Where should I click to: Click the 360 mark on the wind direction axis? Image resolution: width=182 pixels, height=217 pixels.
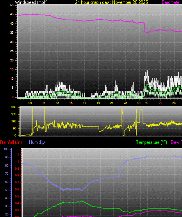click(x=14, y=108)
